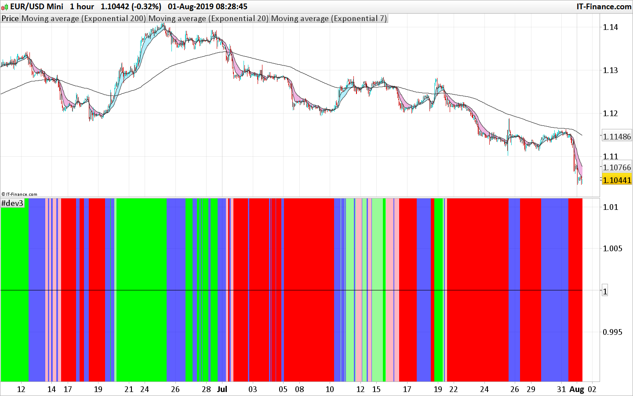Click the '1 hour' timeframe label

[x=82, y=7]
